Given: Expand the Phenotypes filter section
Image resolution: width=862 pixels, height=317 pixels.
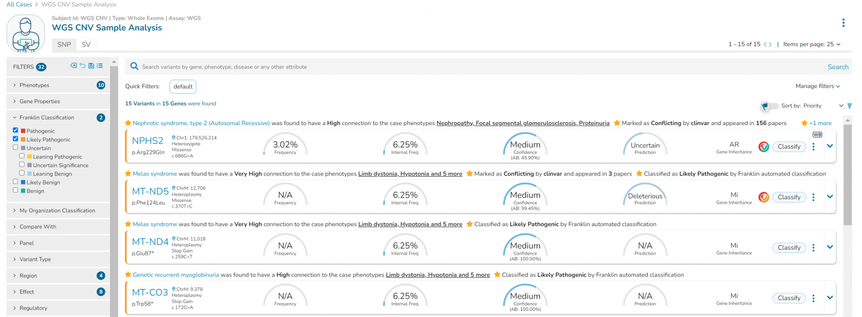Looking at the screenshot, I should point(34,85).
